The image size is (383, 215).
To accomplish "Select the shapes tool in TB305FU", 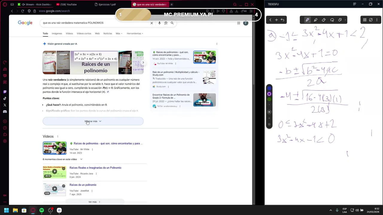I will [x=340, y=20].
